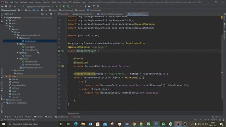Expand External Libraries node
The image size is (226, 127).
tap(4, 100)
